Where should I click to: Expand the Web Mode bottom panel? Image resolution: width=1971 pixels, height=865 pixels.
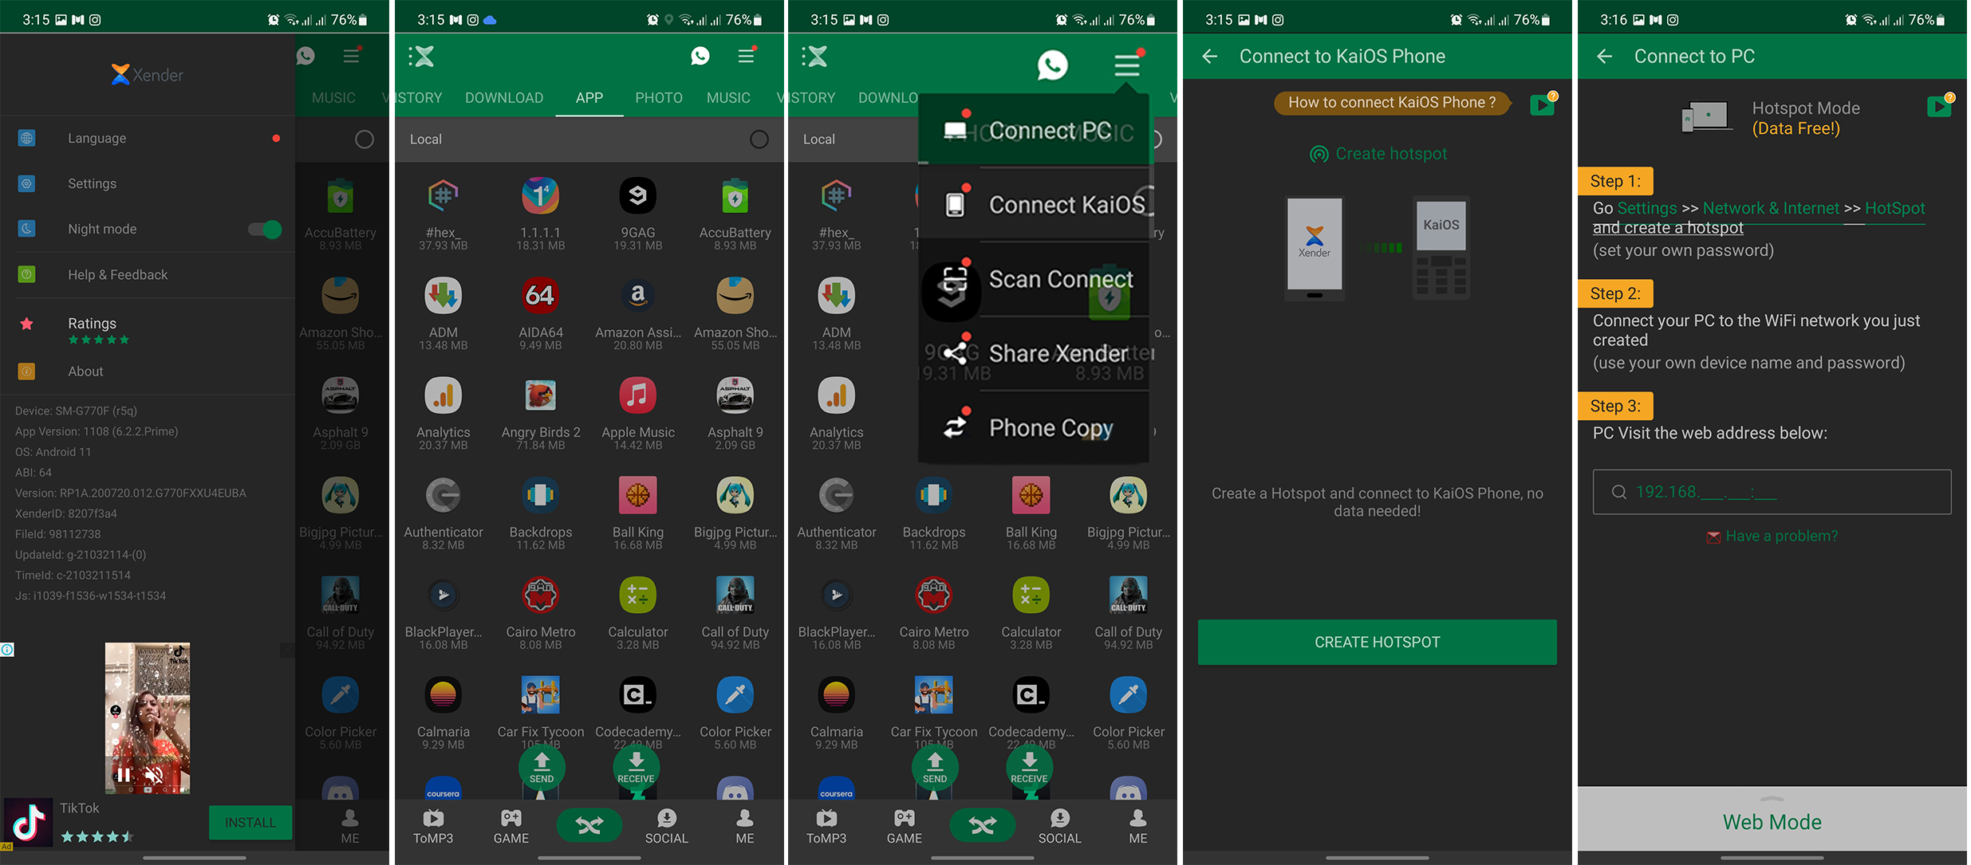pyautogui.click(x=1772, y=819)
